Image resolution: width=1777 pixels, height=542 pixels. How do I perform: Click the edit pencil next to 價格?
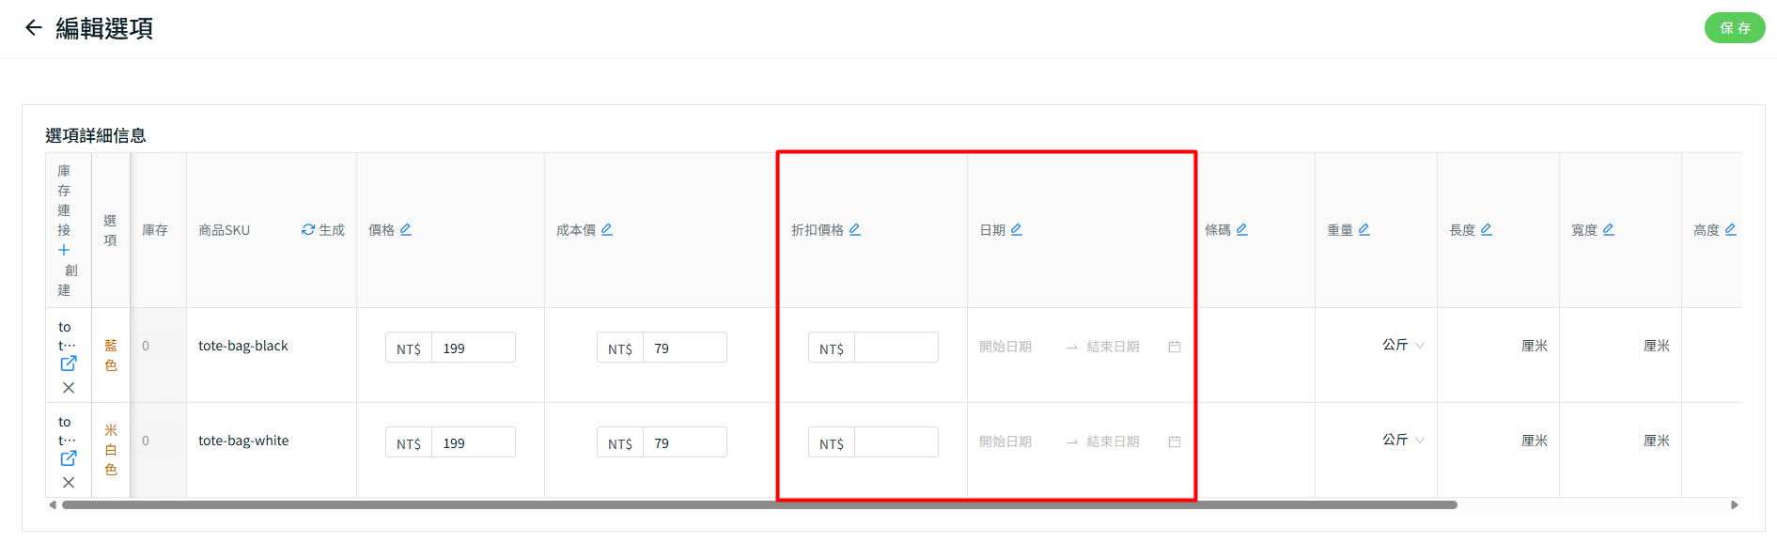pos(406,230)
